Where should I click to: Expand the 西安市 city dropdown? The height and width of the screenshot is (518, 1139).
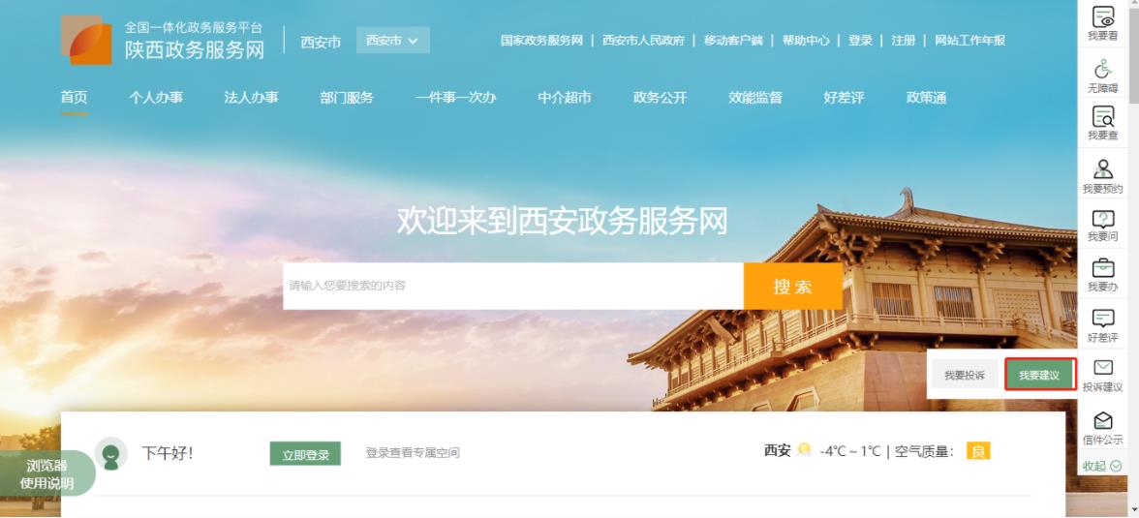(392, 41)
